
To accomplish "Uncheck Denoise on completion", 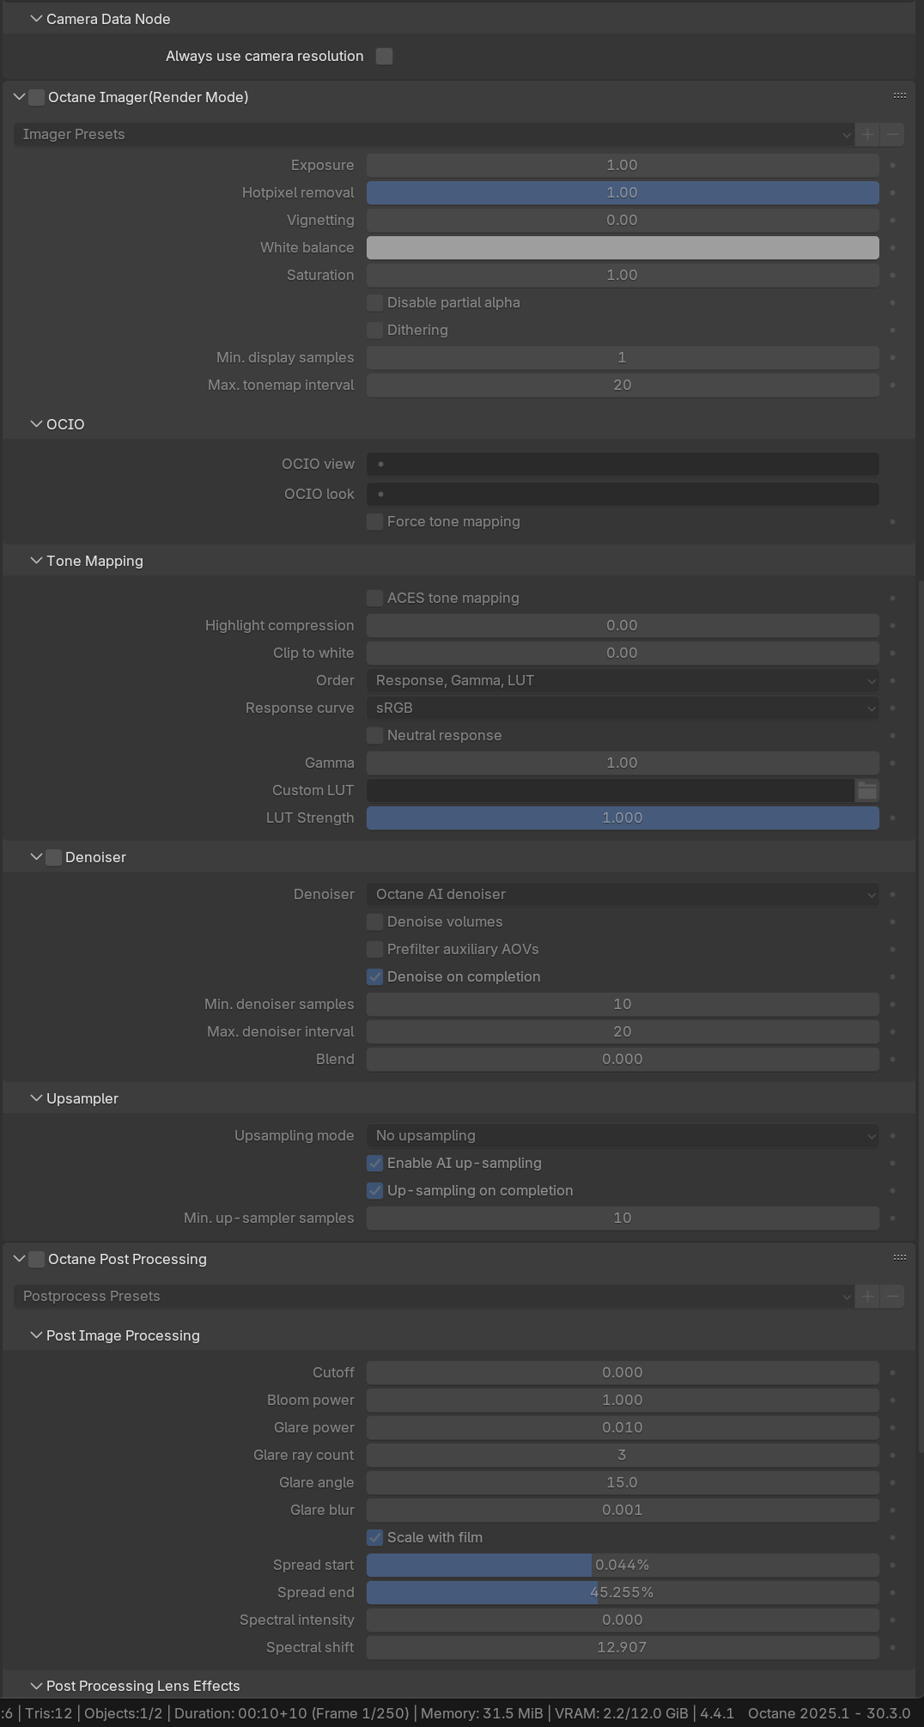I will [374, 976].
